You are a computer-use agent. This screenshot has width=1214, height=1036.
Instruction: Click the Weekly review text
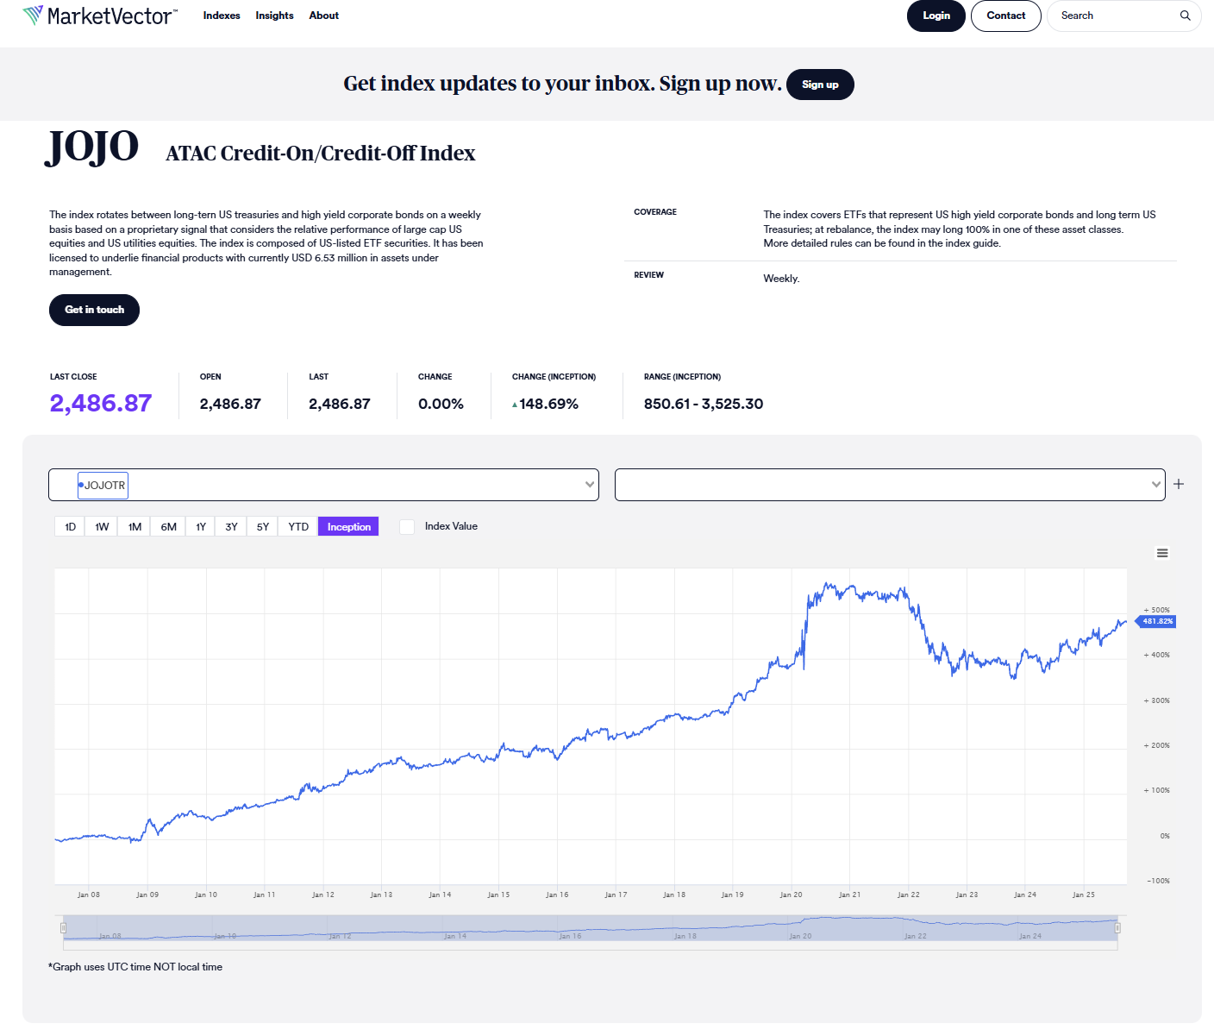(x=781, y=279)
